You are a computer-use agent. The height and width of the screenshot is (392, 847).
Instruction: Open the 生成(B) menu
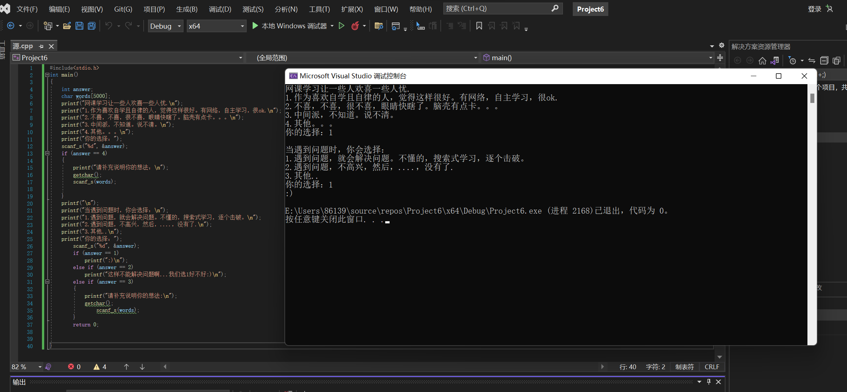pyautogui.click(x=186, y=9)
